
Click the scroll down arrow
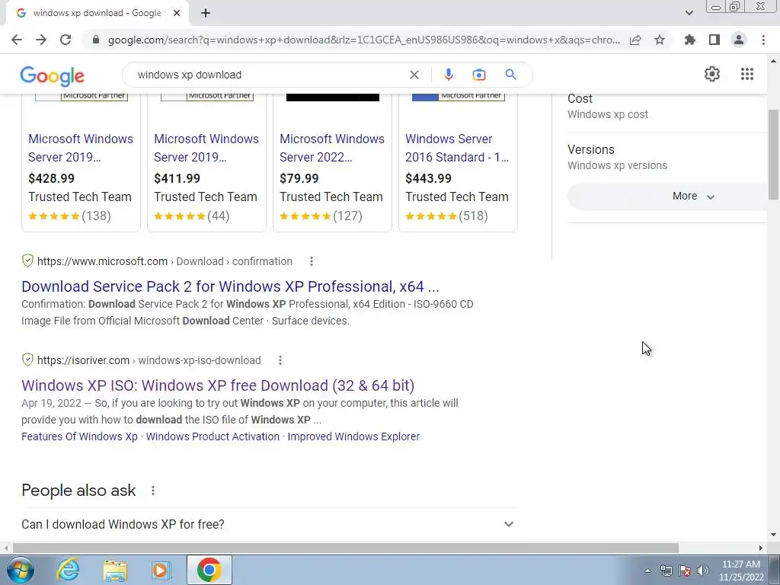[x=773, y=535]
